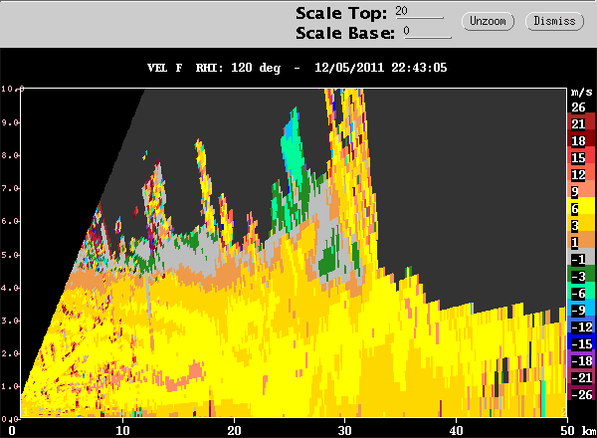Click the yellow 6 m/s legend swatch

tap(578, 209)
